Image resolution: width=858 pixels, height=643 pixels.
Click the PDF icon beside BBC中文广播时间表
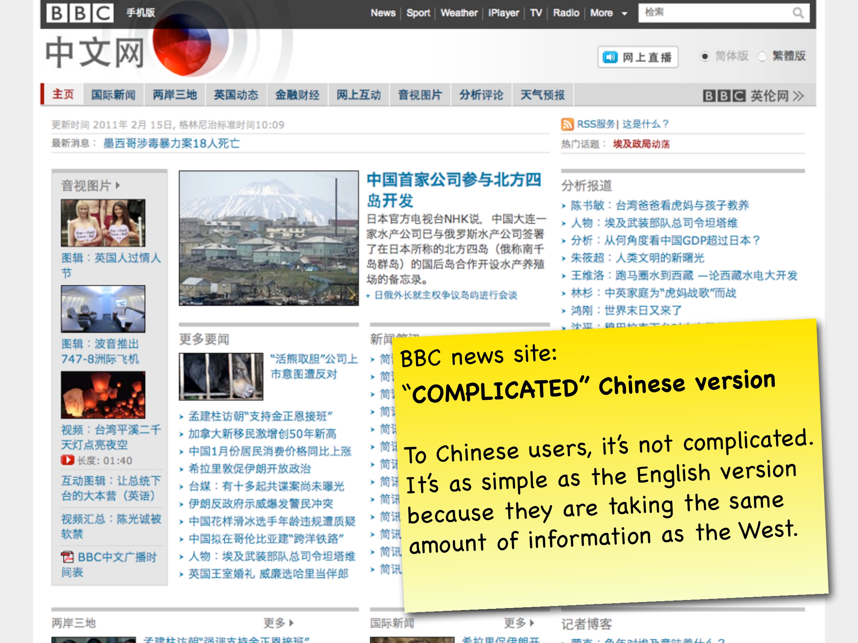point(67,557)
